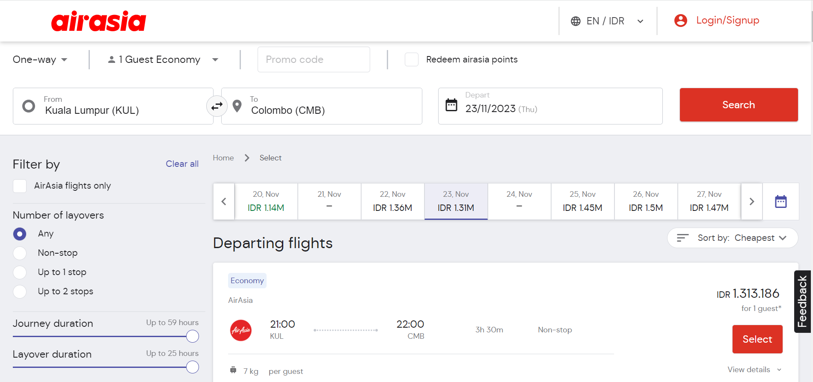Select Non-stop layover option
This screenshot has width=813, height=382.
[20, 253]
